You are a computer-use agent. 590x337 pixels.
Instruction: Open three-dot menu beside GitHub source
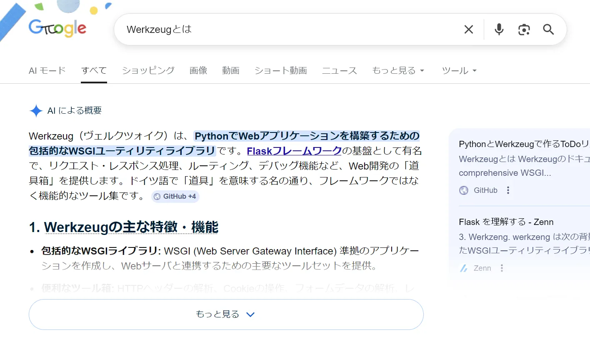click(x=508, y=190)
